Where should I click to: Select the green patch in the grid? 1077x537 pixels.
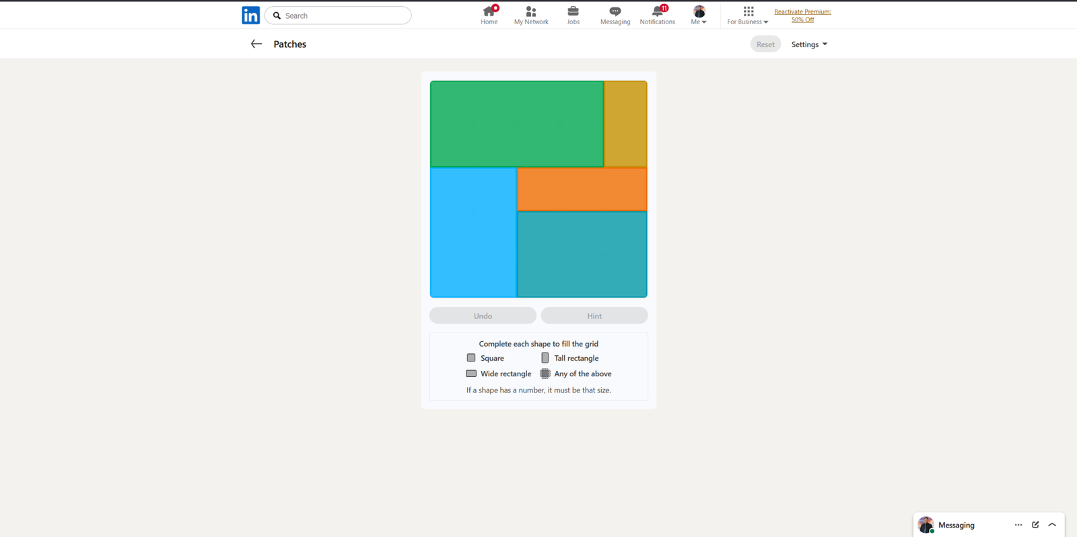516,124
